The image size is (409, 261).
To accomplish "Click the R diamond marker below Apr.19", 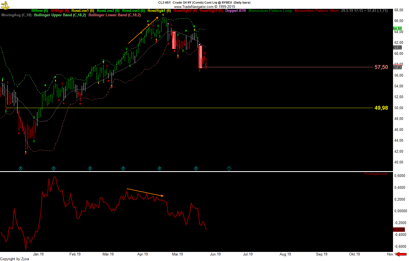I will point(123,168).
